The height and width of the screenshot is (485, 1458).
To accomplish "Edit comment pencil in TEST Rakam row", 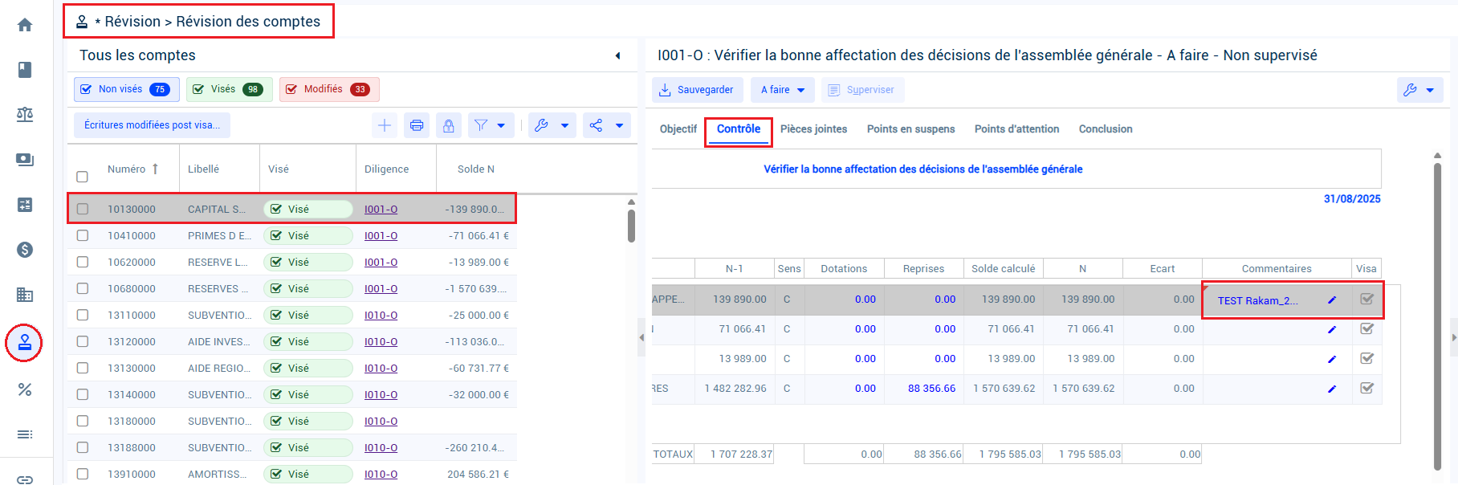I will click(x=1332, y=300).
